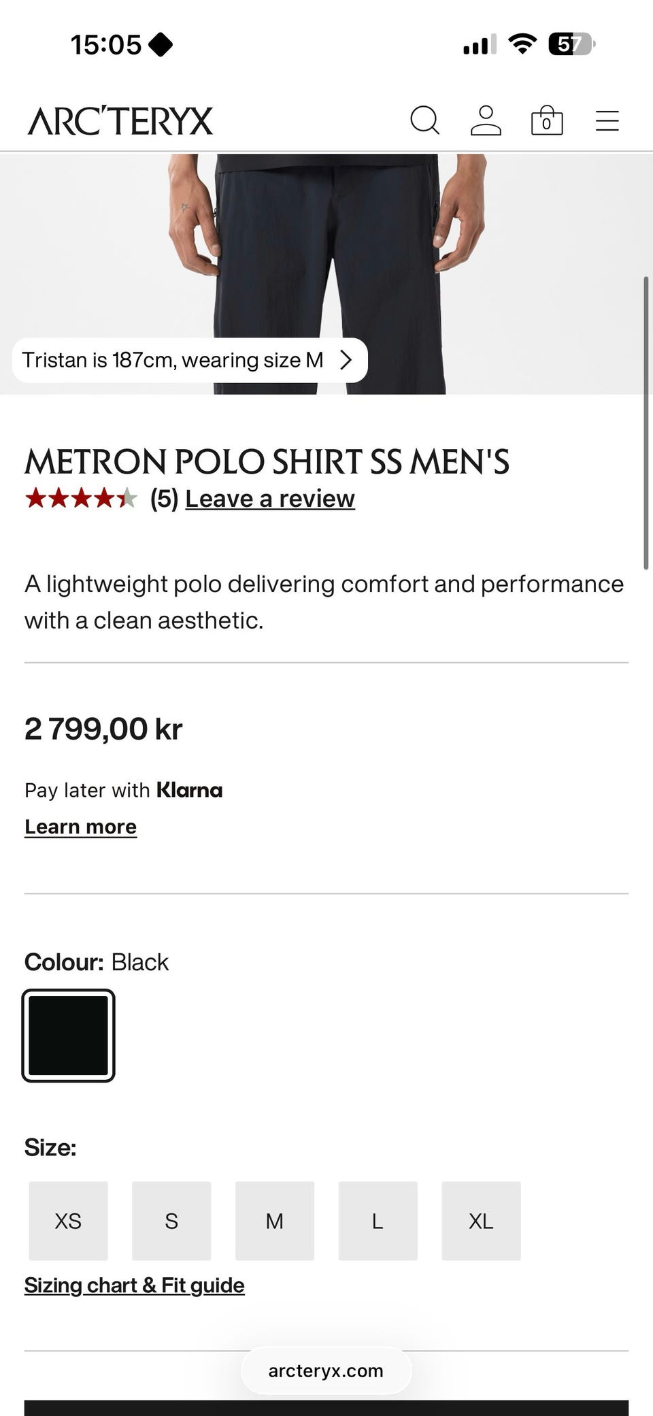The image size is (653, 1416).
Task: Choose size M
Action: (x=275, y=1221)
